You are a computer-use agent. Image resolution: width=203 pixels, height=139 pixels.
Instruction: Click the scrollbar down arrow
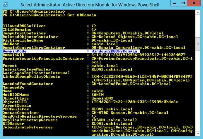point(198,134)
